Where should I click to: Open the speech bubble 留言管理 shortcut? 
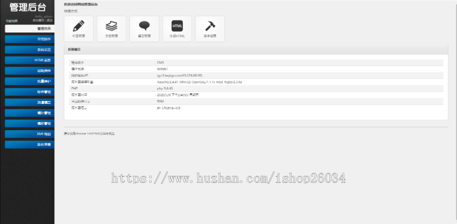click(x=144, y=29)
